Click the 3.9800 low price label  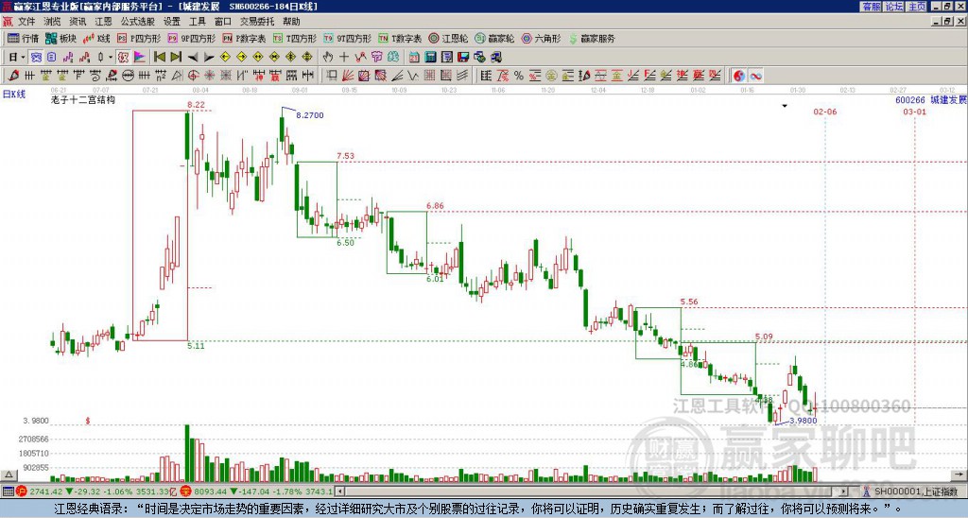pyautogui.click(x=804, y=421)
